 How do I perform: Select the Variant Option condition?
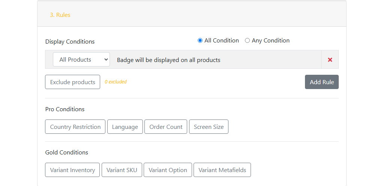pyautogui.click(x=168, y=170)
